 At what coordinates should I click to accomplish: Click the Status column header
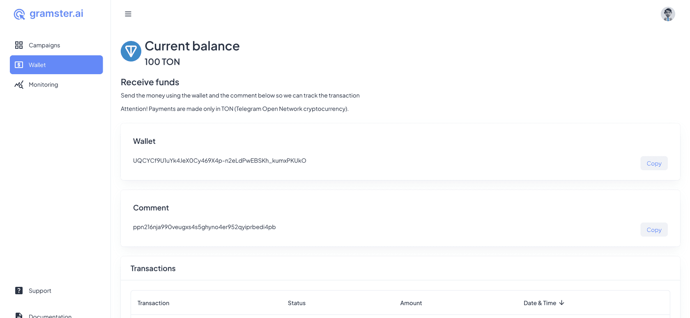[297, 303]
